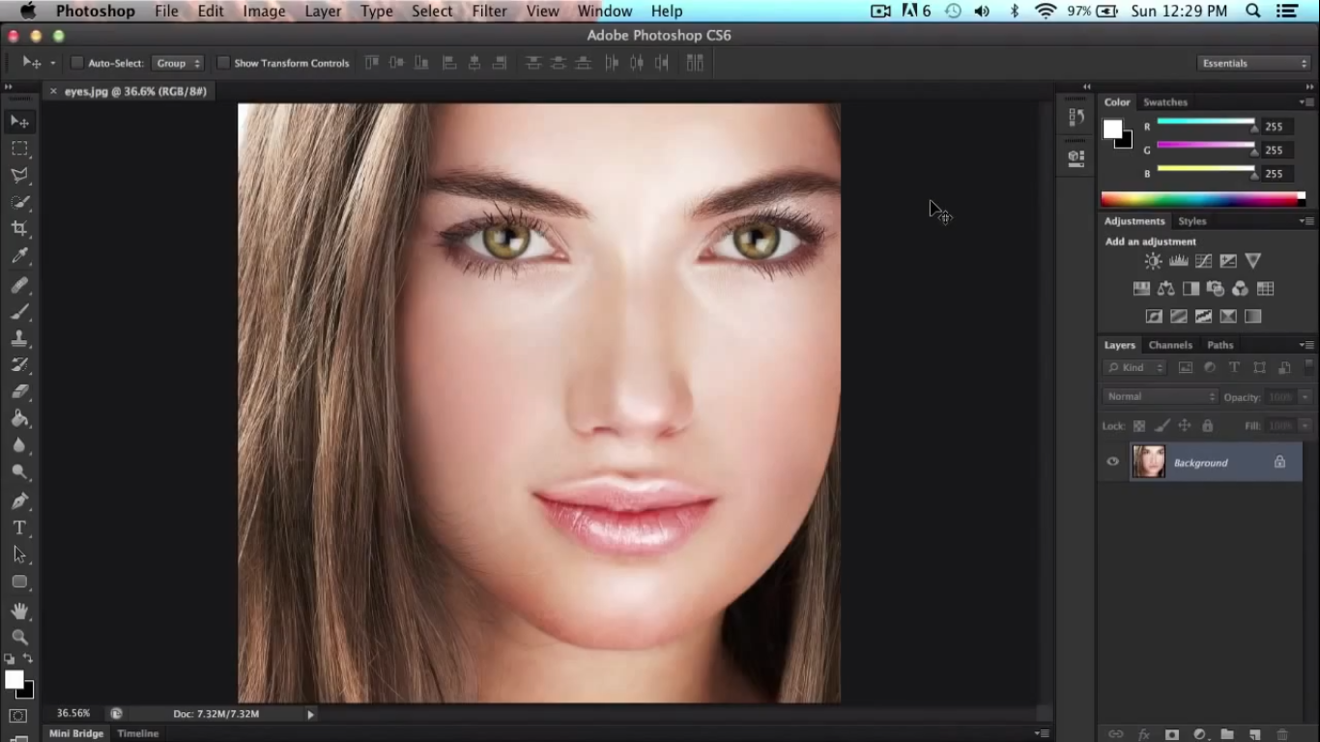Expand the status bar info arrow

point(310,714)
